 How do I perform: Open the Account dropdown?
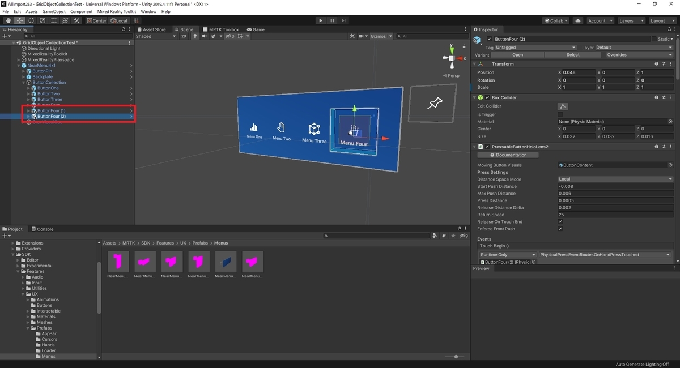click(600, 21)
